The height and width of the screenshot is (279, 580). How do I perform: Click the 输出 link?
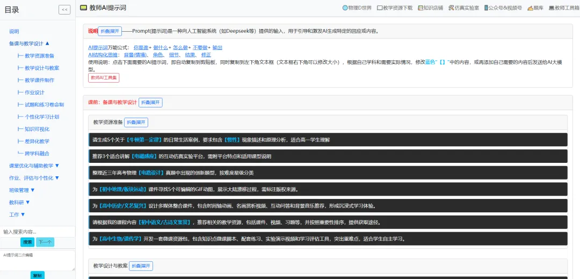(x=218, y=48)
